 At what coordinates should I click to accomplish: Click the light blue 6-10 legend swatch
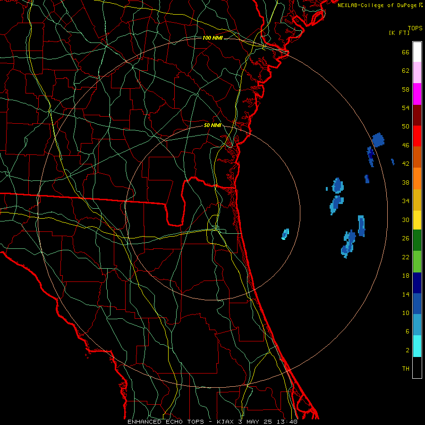click(x=417, y=325)
